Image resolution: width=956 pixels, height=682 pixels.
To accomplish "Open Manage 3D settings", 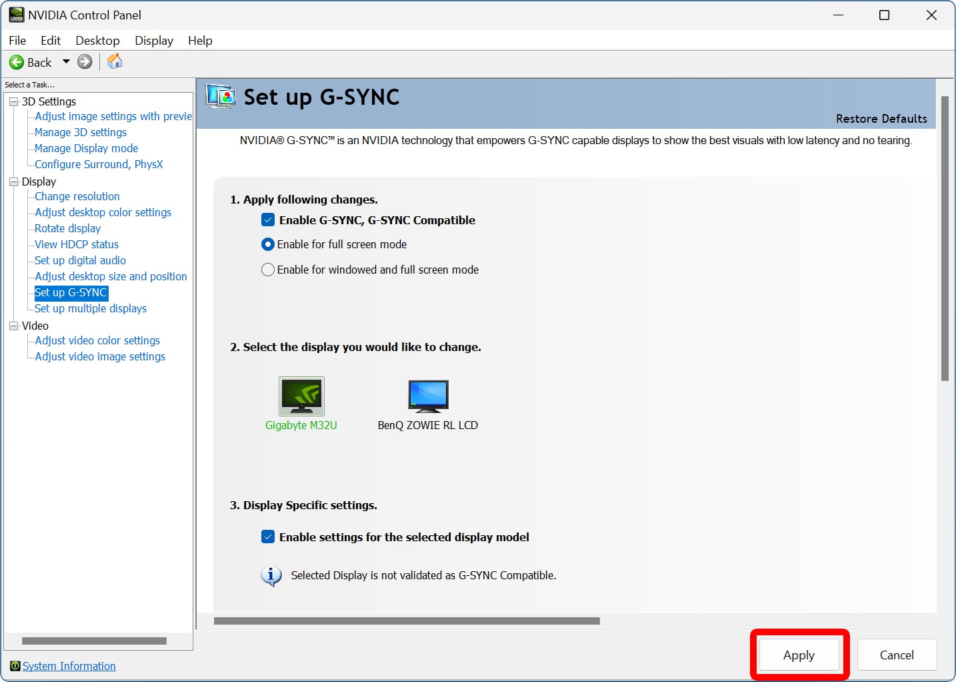I will 81,132.
